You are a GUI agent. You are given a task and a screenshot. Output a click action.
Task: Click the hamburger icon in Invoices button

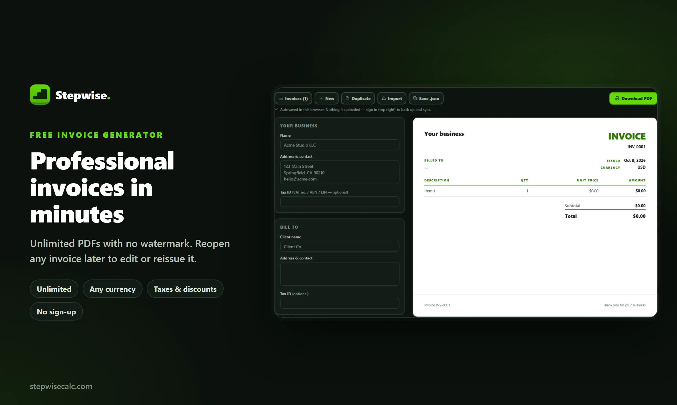coord(281,98)
